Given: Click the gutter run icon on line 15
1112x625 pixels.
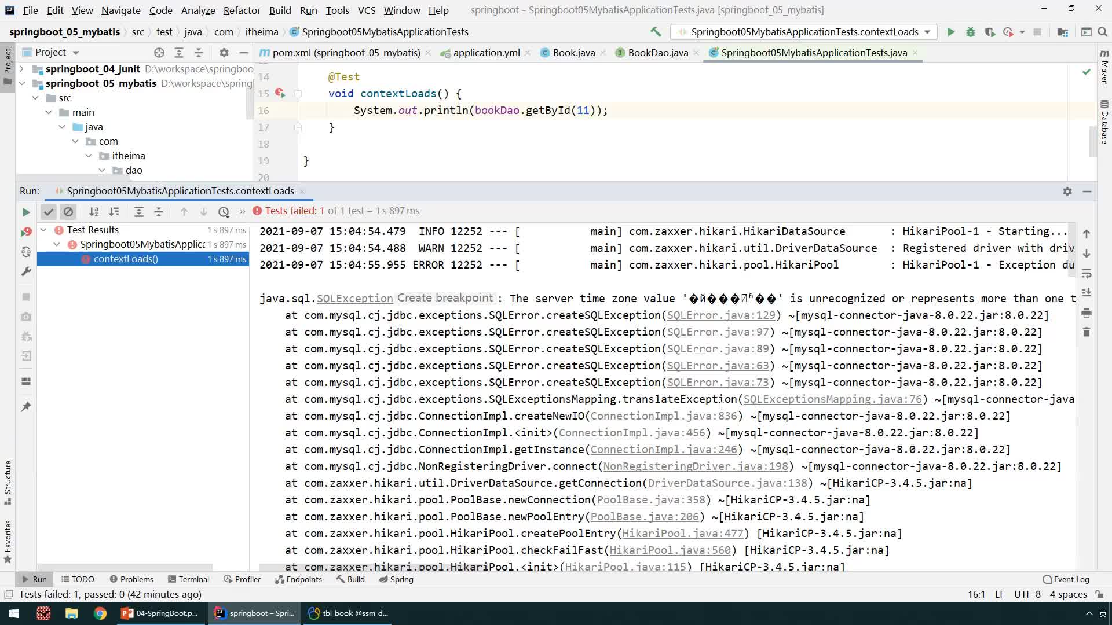Looking at the screenshot, I should [280, 93].
